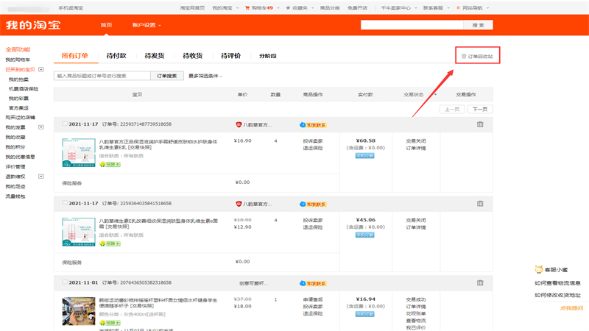Open the shopping cart icon in top bar
This screenshot has width=589, height=331.
(247, 8)
